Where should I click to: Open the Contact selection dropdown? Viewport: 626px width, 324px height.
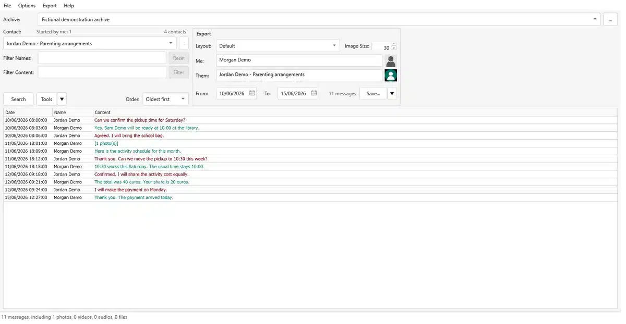(89, 43)
